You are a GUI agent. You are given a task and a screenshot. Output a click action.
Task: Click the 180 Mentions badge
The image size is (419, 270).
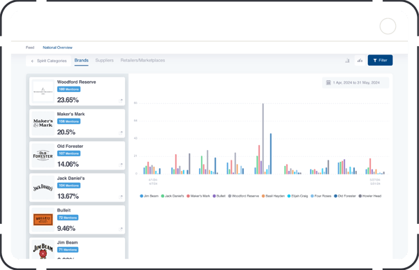click(x=68, y=89)
